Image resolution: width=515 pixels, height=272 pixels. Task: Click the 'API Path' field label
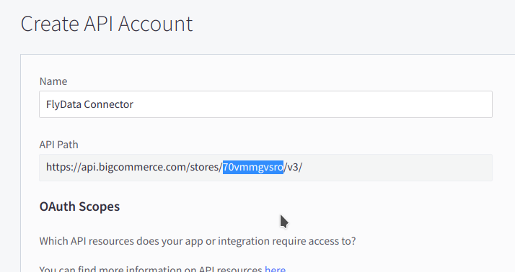click(x=59, y=145)
